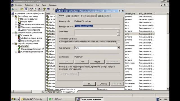
Task: Click the green Back arrow in toolbar
Action: click(13, 9)
